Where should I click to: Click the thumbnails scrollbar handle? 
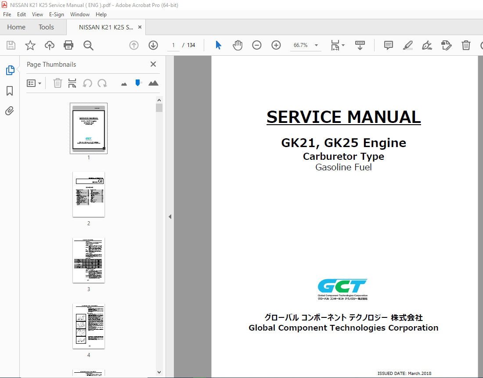(159, 108)
